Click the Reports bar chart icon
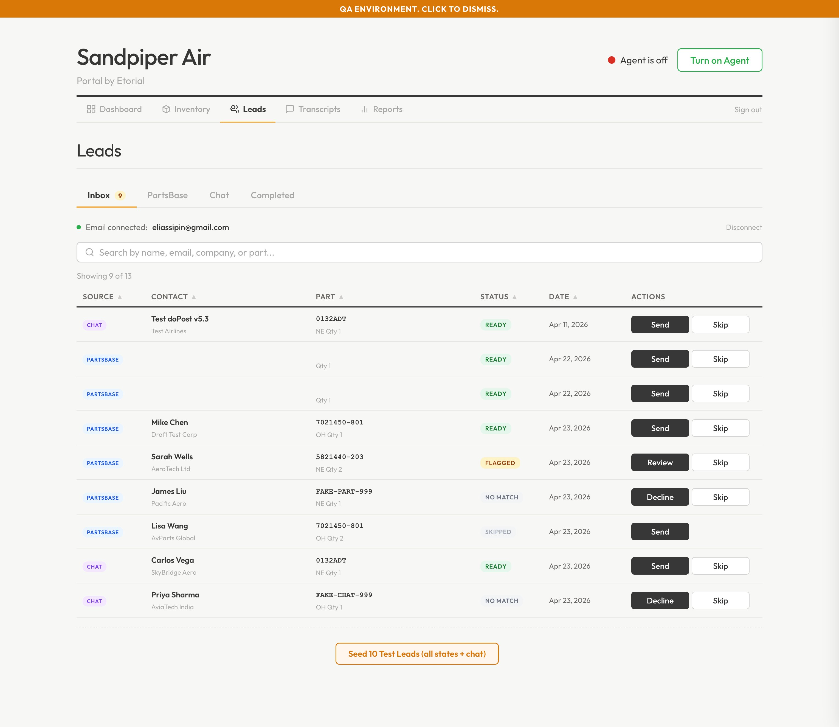The width and height of the screenshot is (839, 727). 364,109
